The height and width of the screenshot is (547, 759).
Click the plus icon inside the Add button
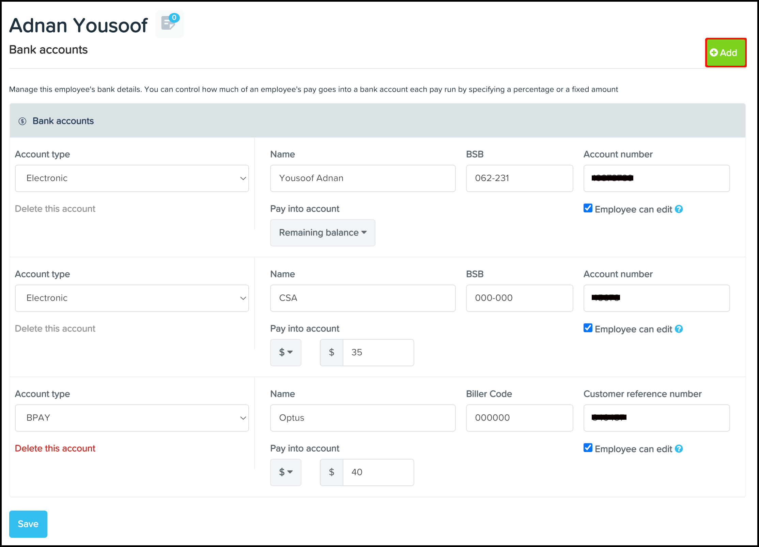[714, 53]
